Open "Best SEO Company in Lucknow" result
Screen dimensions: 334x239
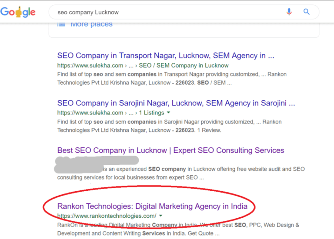pyautogui.click(x=170, y=151)
